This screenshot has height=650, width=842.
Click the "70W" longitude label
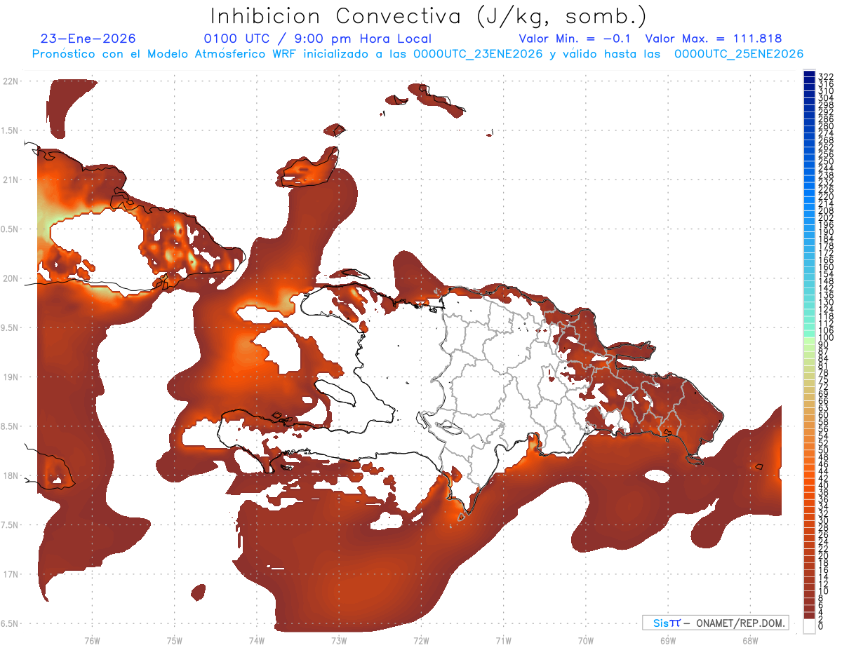click(586, 640)
